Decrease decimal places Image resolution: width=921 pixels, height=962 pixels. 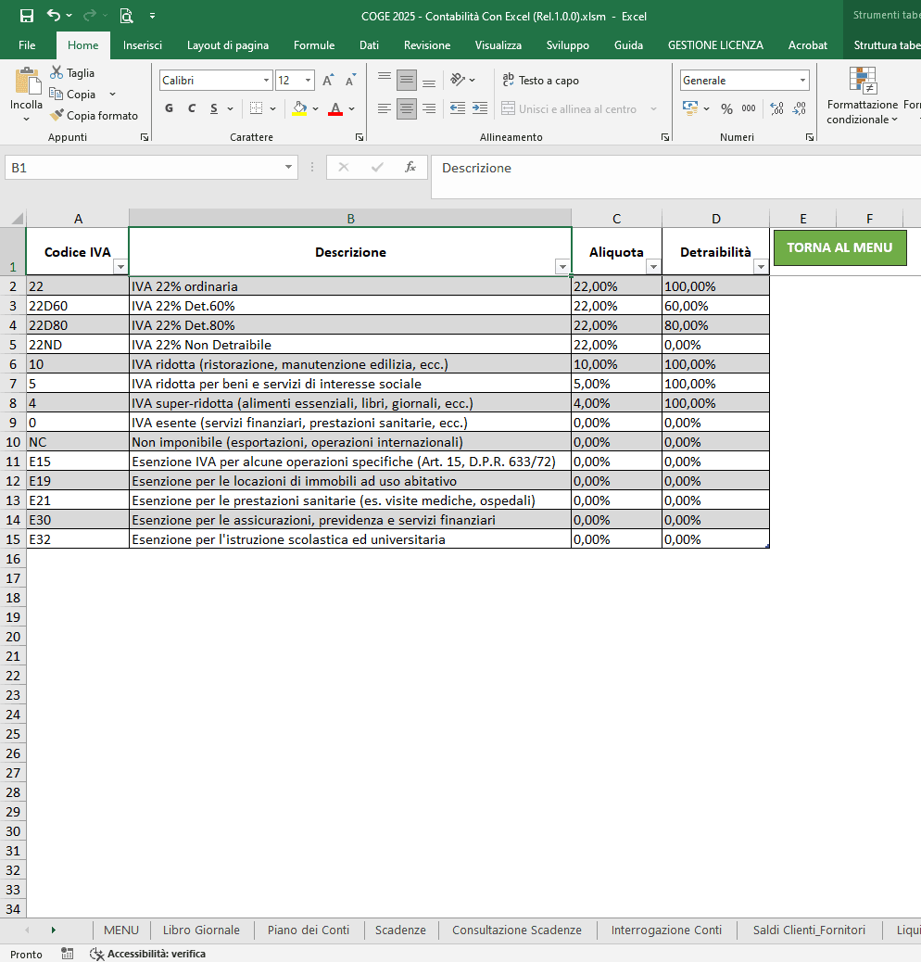tap(799, 108)
